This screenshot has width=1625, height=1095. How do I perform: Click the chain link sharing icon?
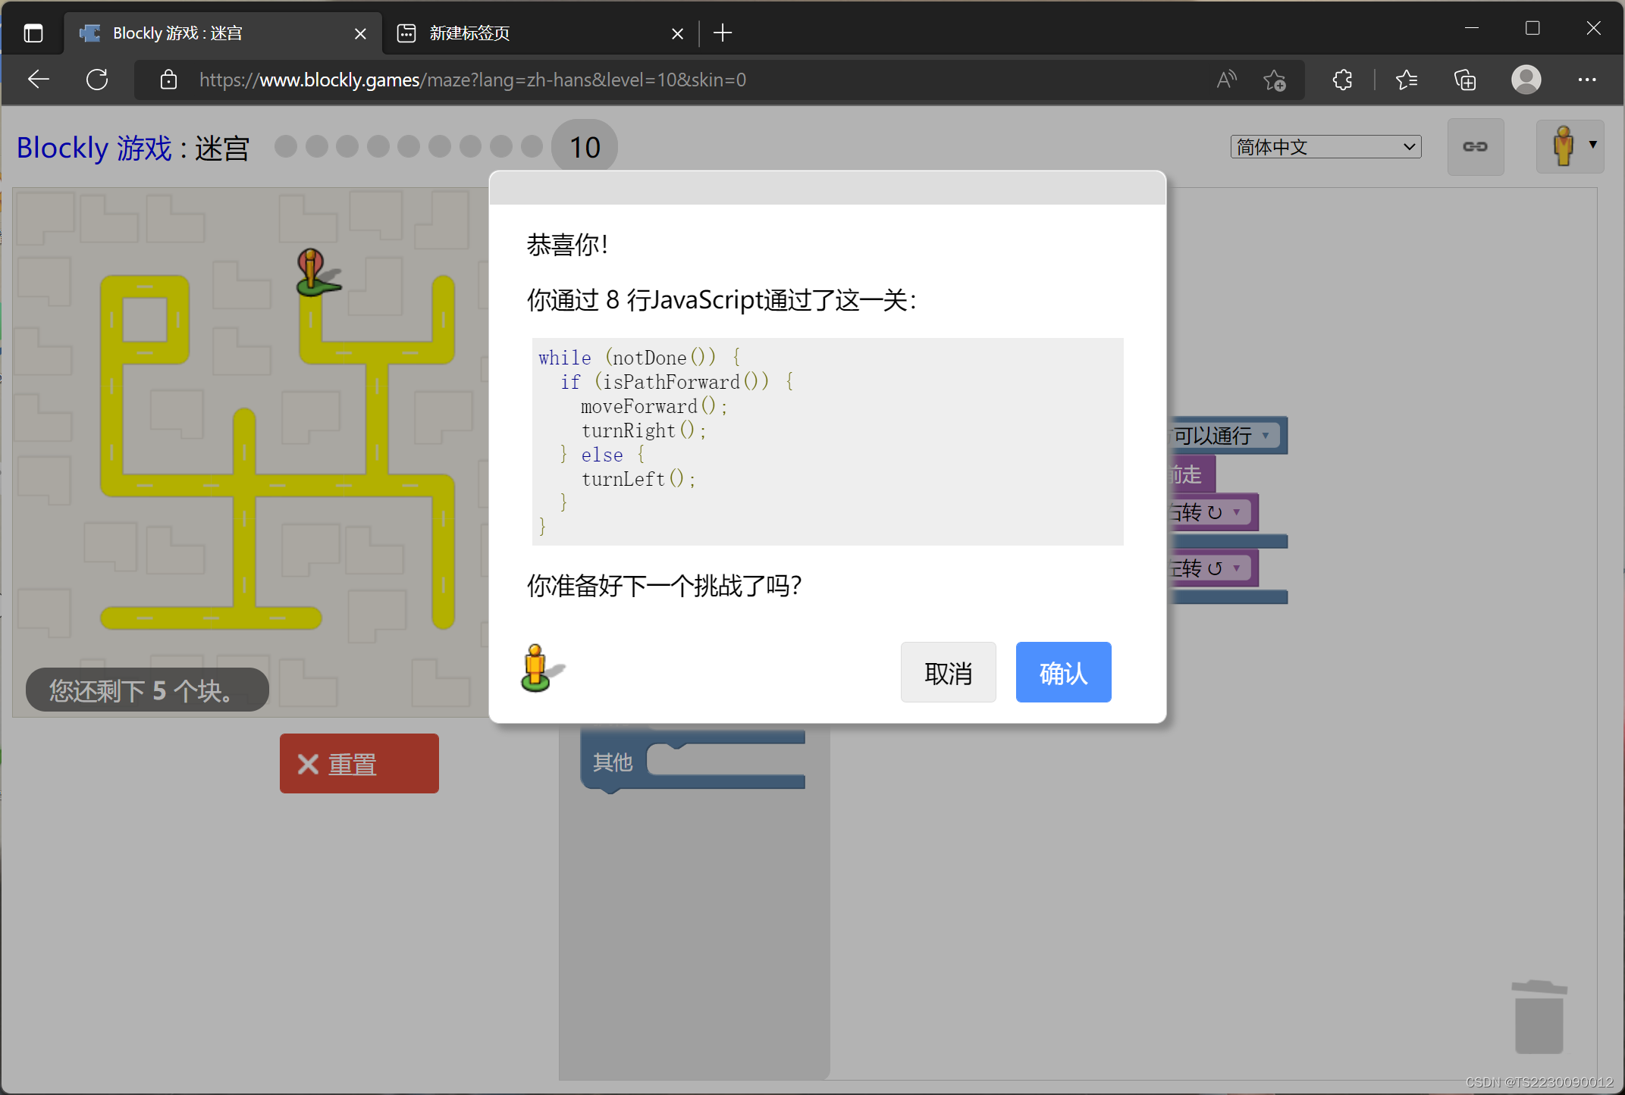coord(1475,146)
